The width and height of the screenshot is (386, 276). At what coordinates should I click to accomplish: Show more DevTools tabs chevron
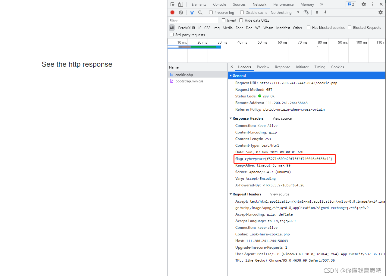(322, 4)
